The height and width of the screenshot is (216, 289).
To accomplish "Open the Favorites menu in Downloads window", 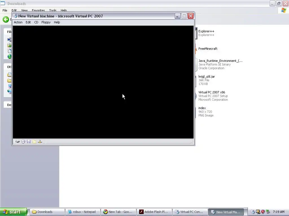I will [x=38, y=10].
